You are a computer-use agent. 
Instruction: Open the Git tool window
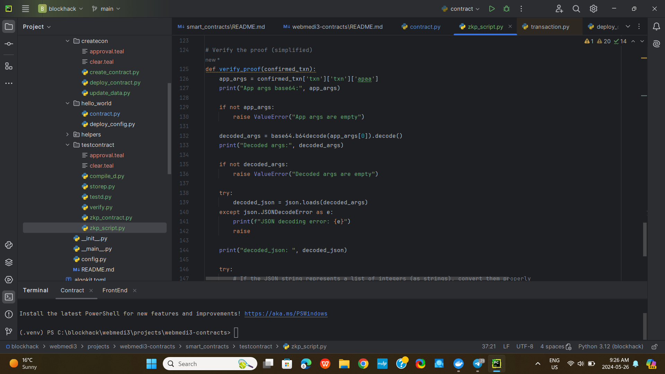click(9, 331)
